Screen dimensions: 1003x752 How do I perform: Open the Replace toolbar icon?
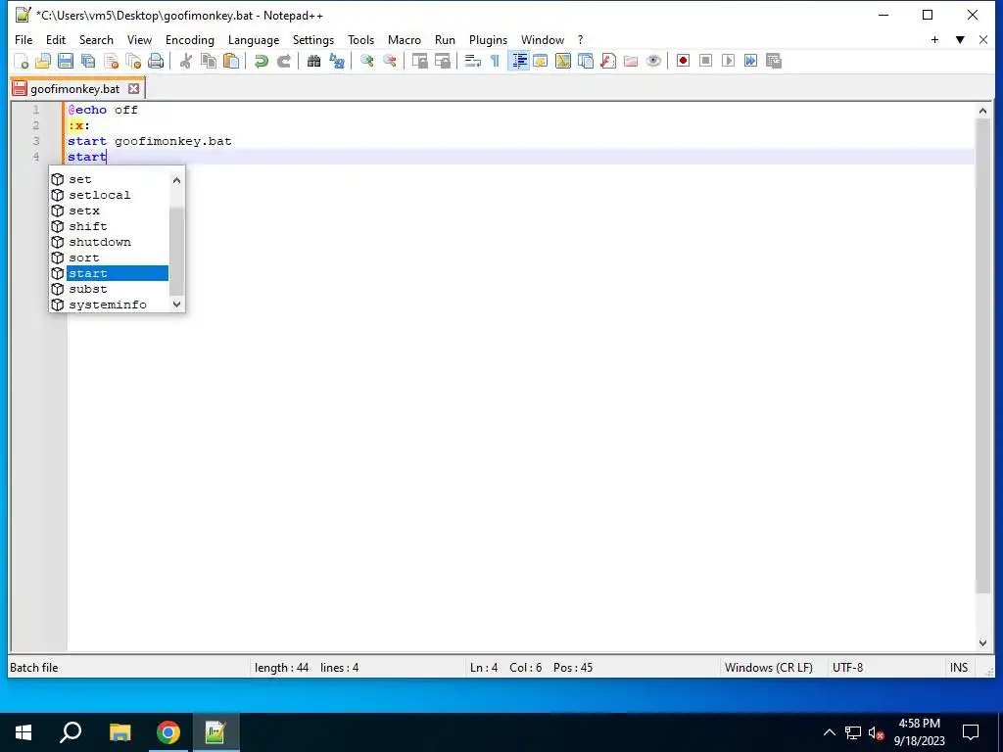[x=337, y=61]
